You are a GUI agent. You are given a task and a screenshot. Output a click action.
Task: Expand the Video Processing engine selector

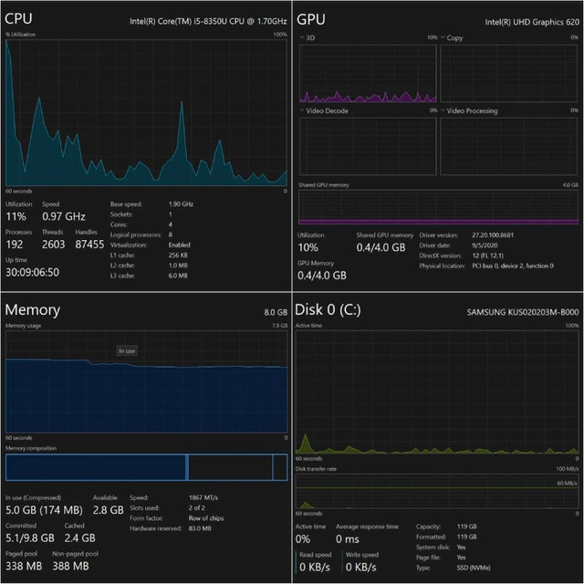pos(443,111)
